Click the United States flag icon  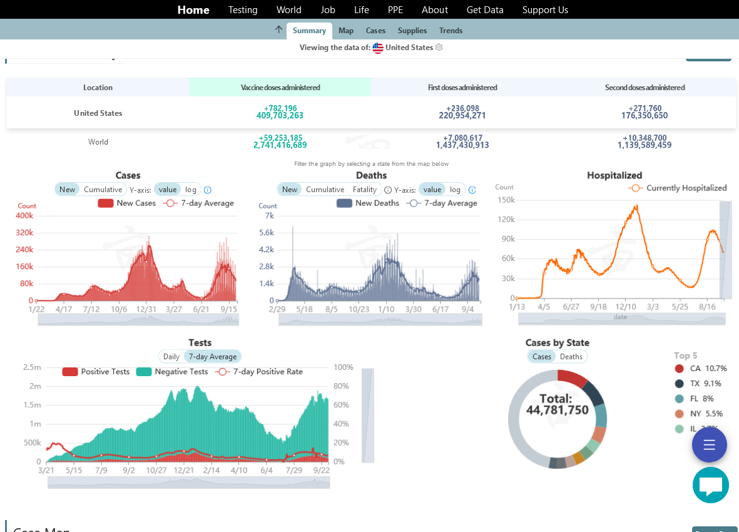(x=378, y=48)
